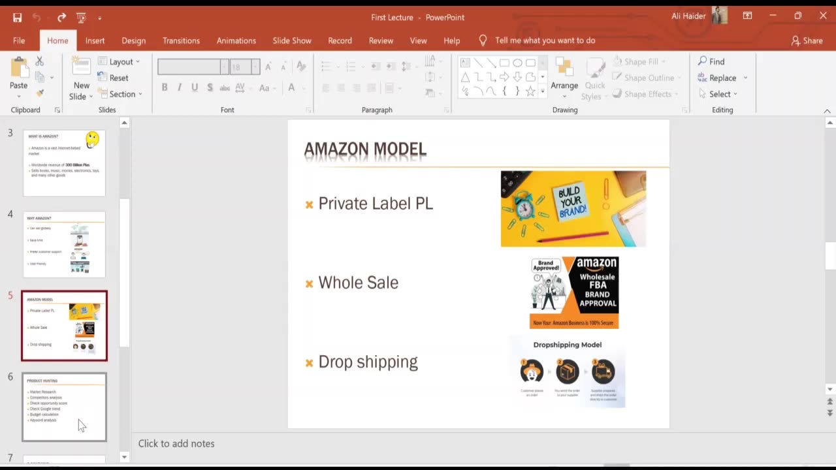Switch to the Animations tab

pyautogui.click(x=236, y=40)
